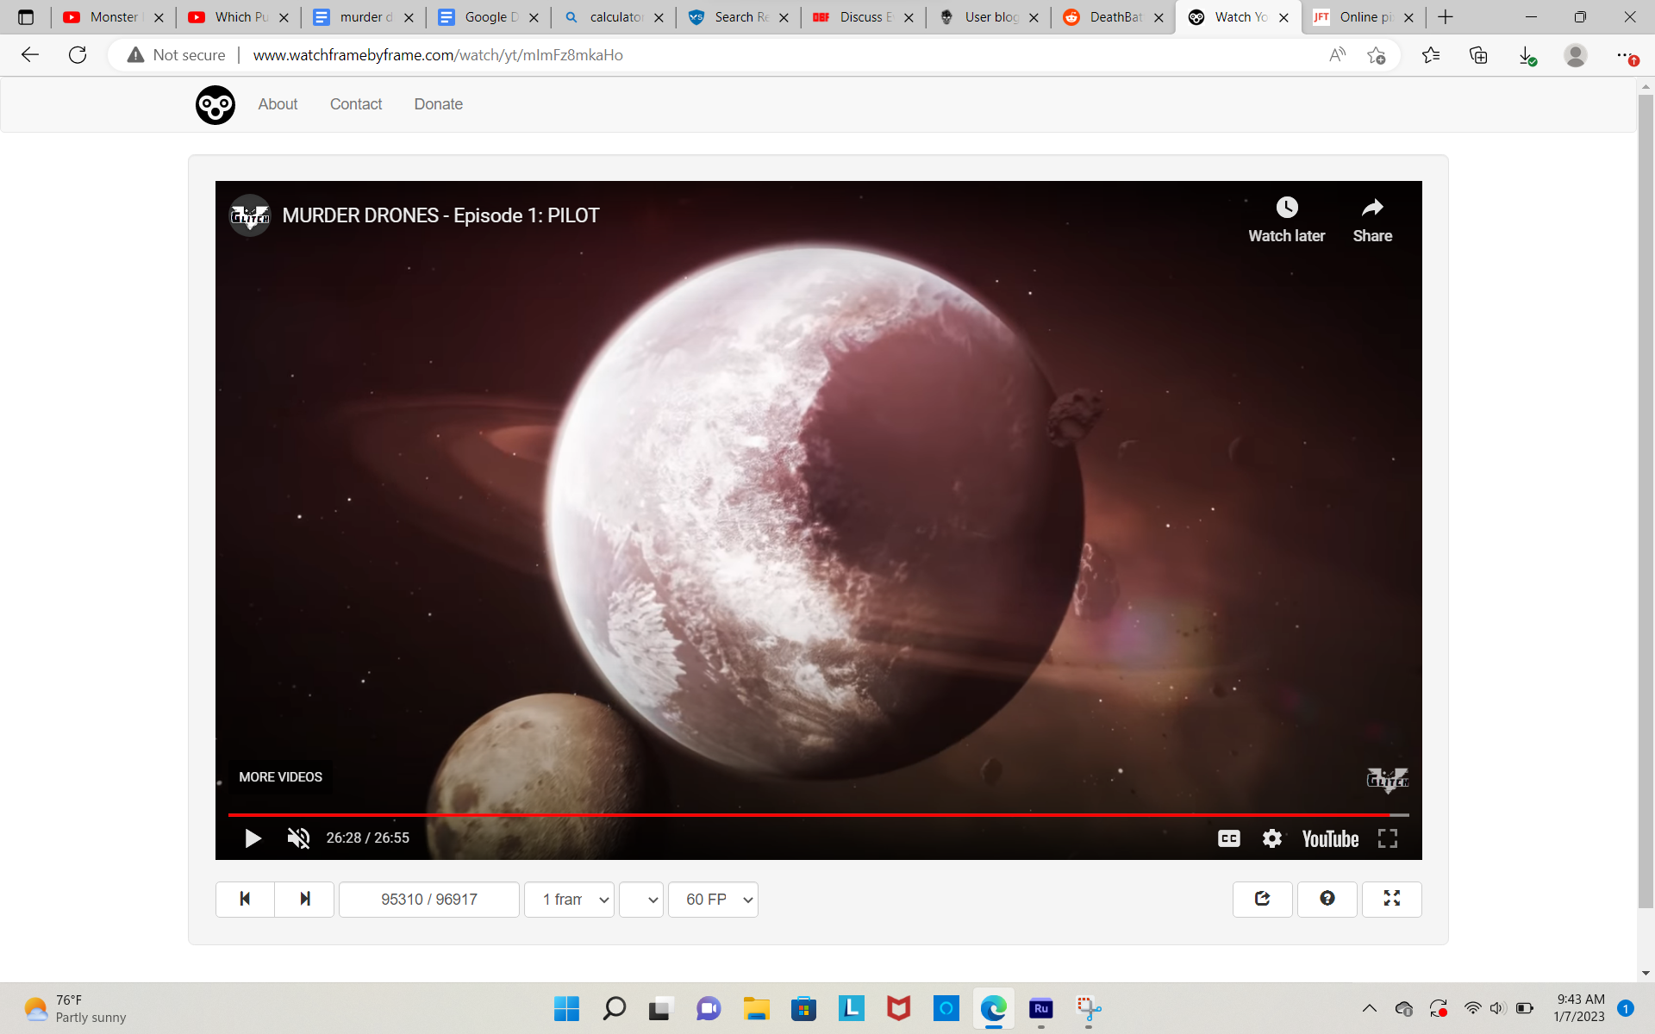
Task: Seek on the red video progress bar
Action: 819,814
